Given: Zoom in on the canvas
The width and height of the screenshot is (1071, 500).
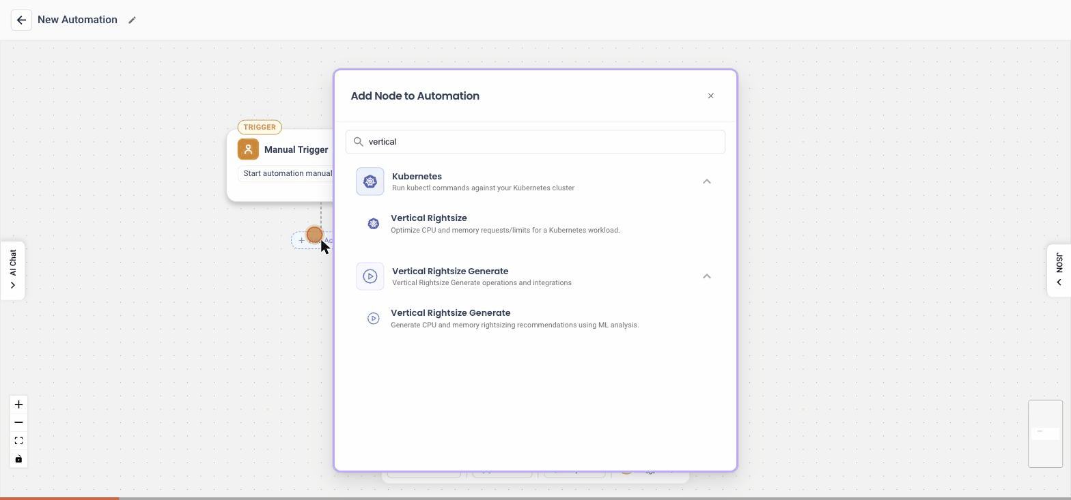Looking at the screenshot, I should pos(18,405).
